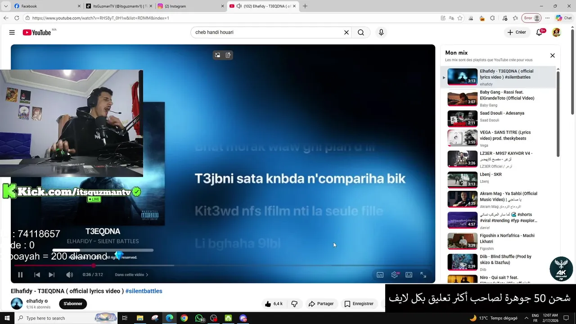Click the Error profile button
576x324 pixels.
tap(531, 18)
